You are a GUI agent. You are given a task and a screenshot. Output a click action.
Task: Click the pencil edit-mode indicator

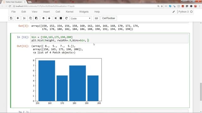pyautogui.click(x=174, y=12)
